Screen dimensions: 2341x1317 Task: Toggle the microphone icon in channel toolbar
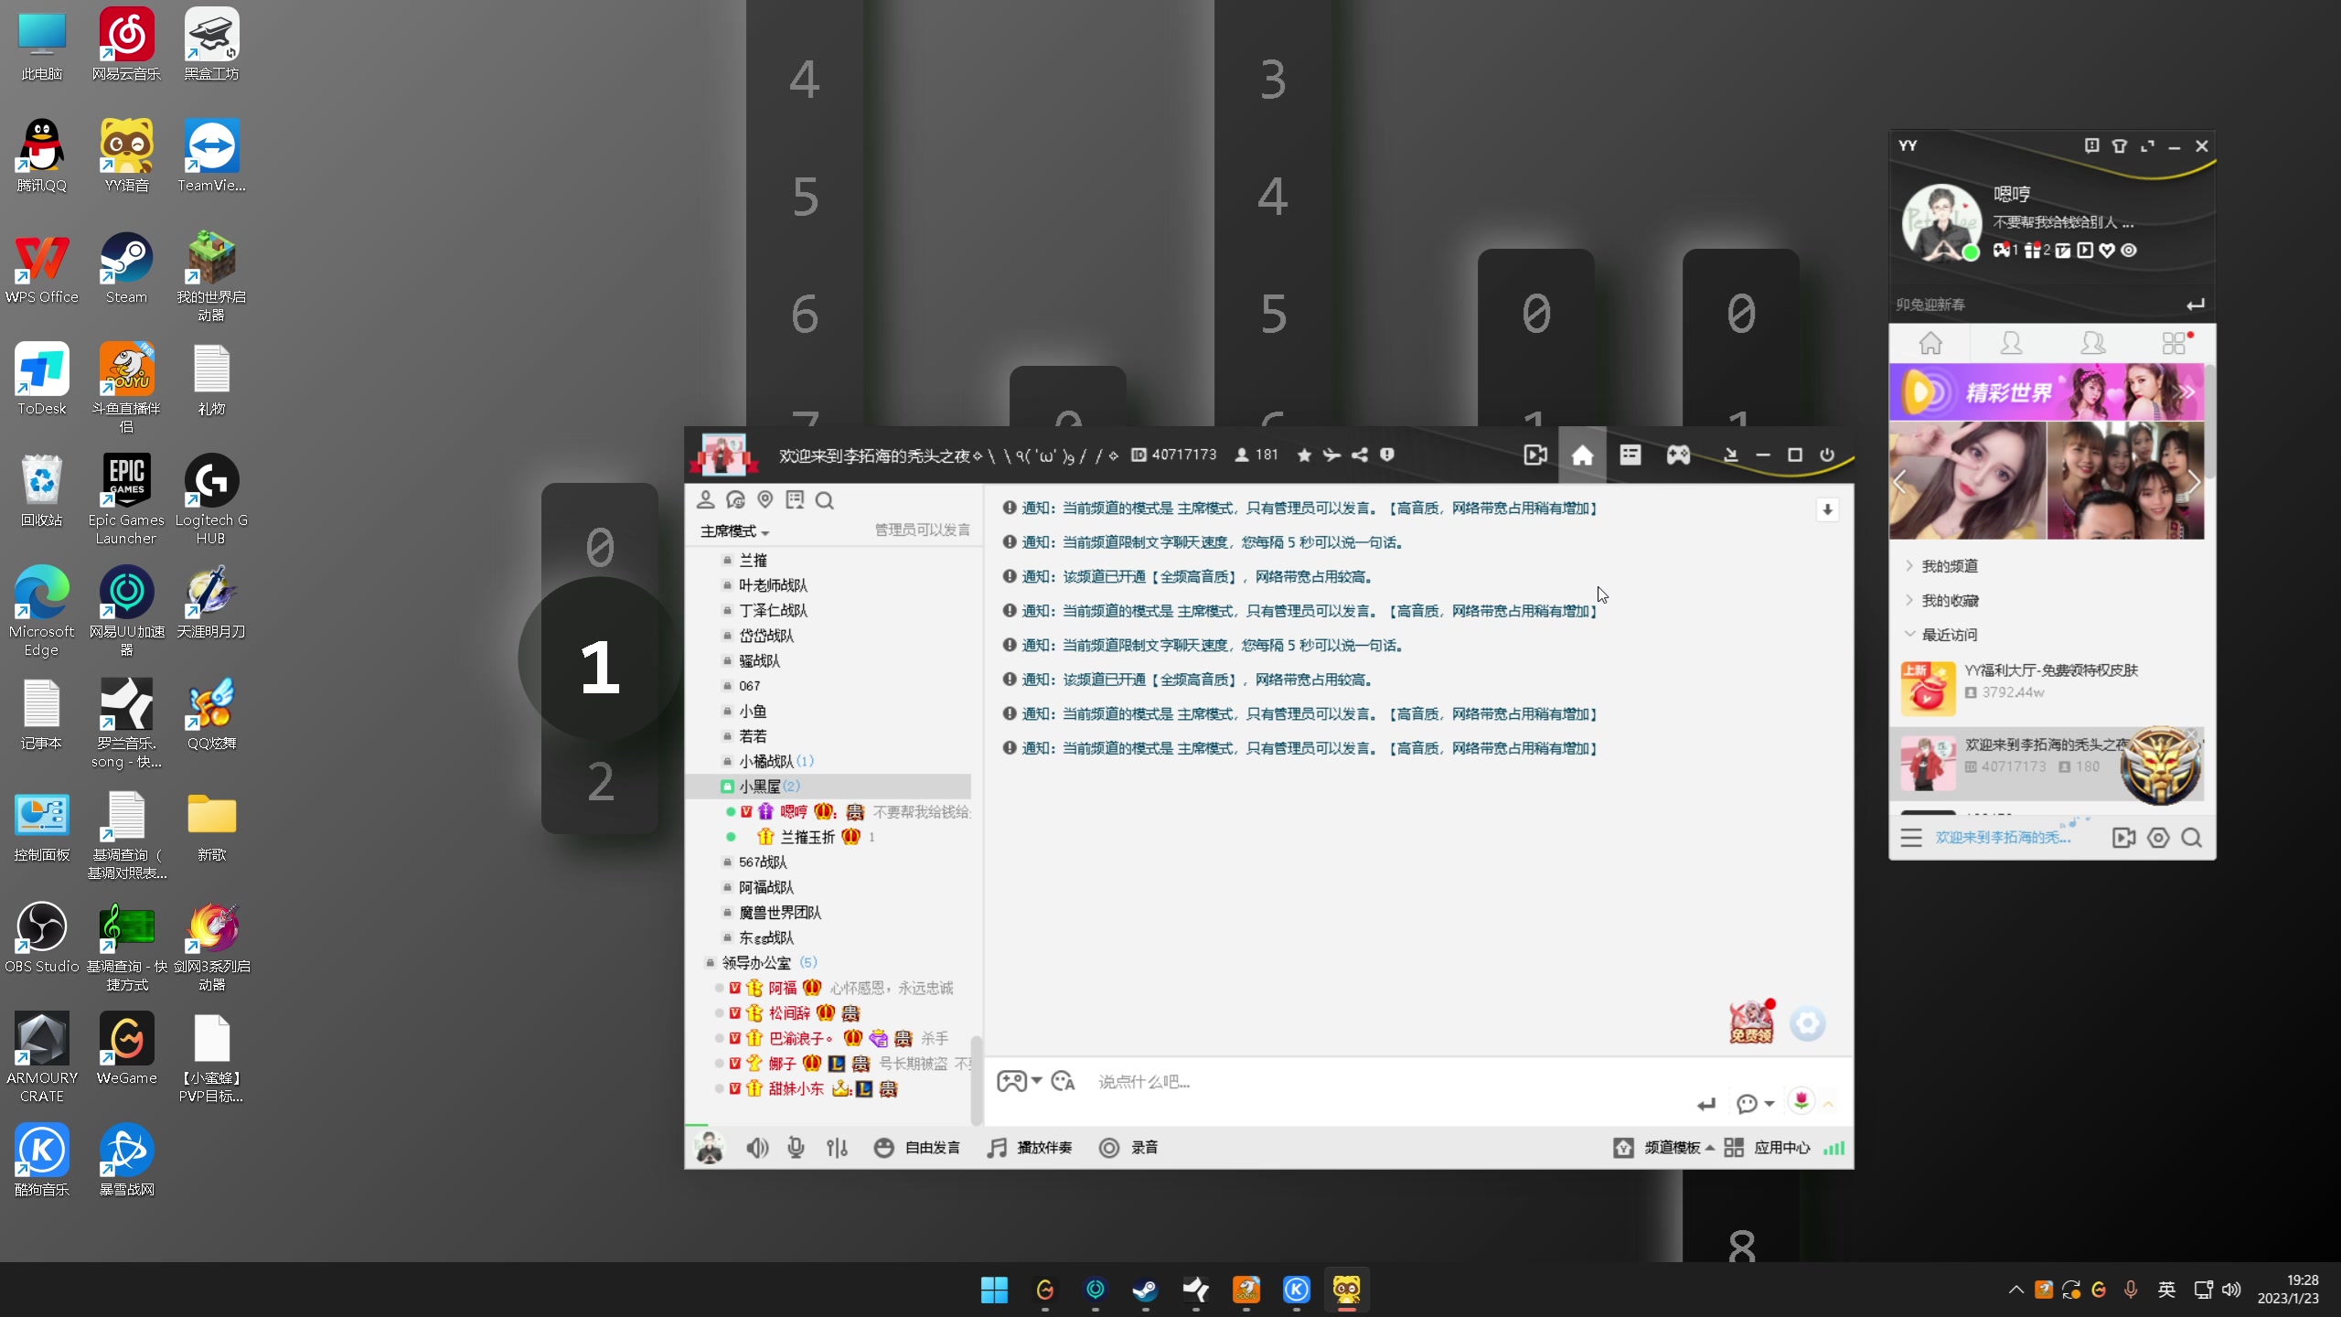coord(796,1148)
